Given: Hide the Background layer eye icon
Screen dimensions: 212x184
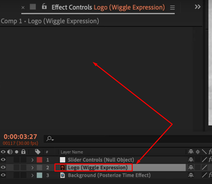Looking at the screenshot, I should 3,175.
